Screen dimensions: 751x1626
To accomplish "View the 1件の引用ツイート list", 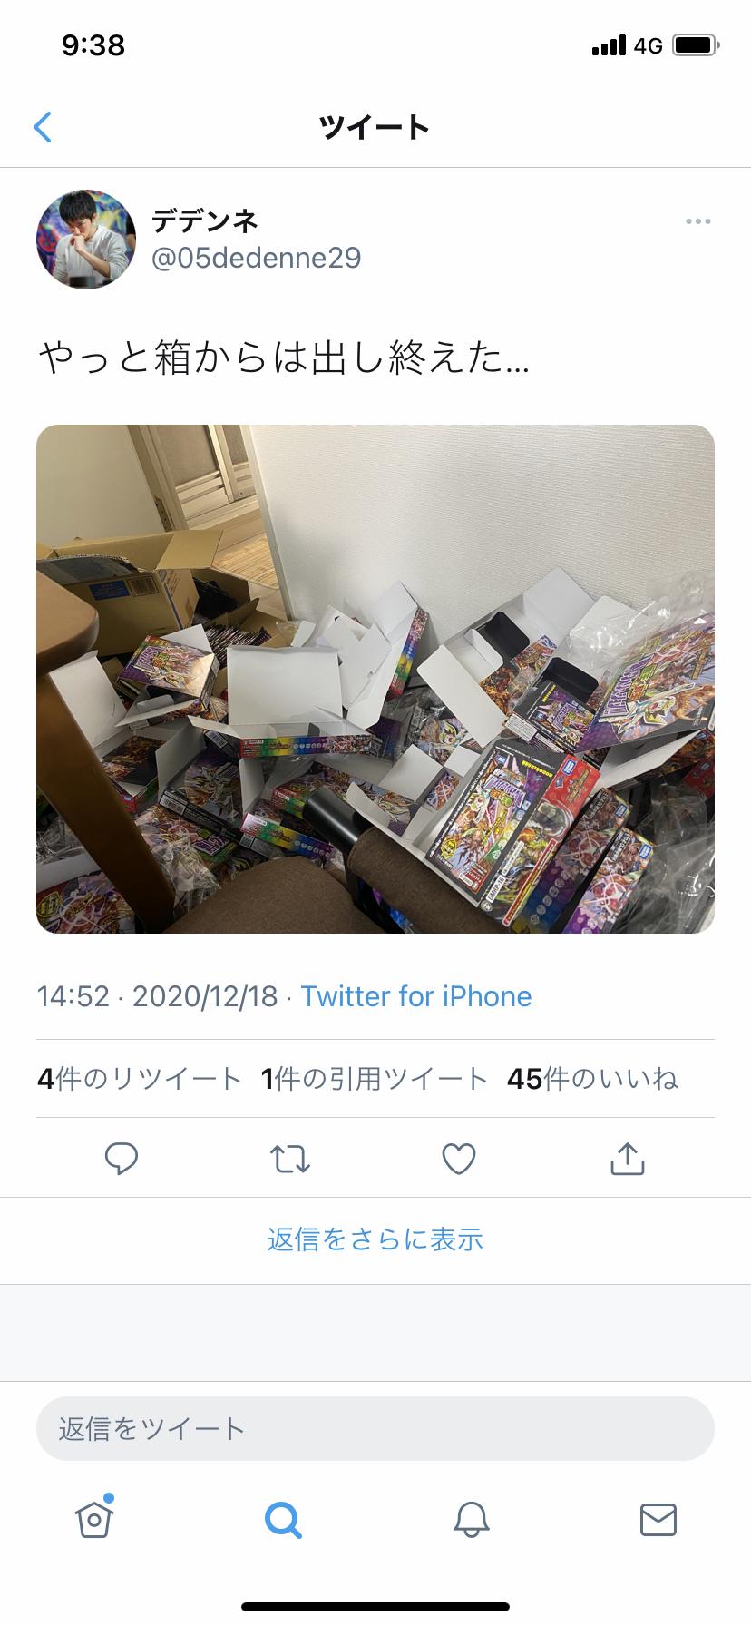I will pyautogui.click(x=375, y=1079).
